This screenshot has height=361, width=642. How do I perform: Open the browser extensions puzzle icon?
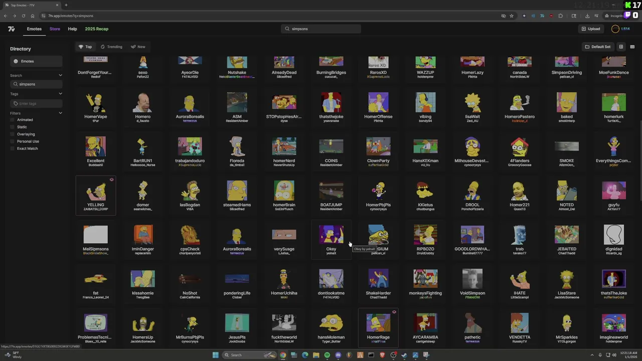(x=560, y=16)
